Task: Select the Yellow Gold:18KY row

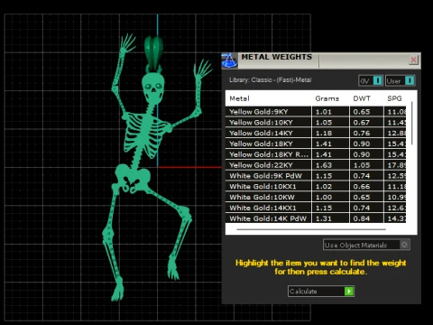Action: (316, 144)
